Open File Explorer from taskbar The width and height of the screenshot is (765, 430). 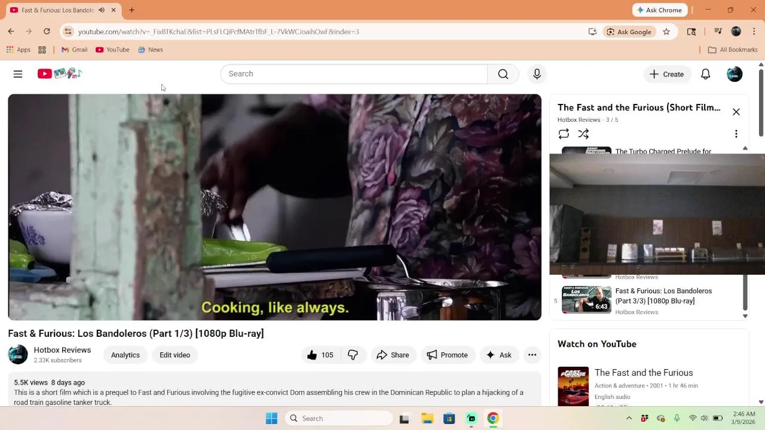click(x=427, y=419)
